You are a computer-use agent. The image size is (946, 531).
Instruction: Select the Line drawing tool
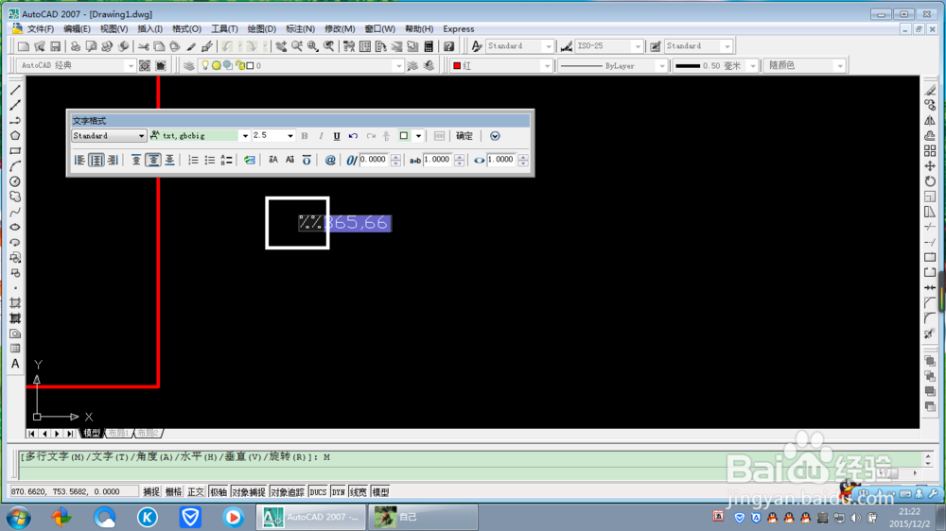click(x=15, y=90)
